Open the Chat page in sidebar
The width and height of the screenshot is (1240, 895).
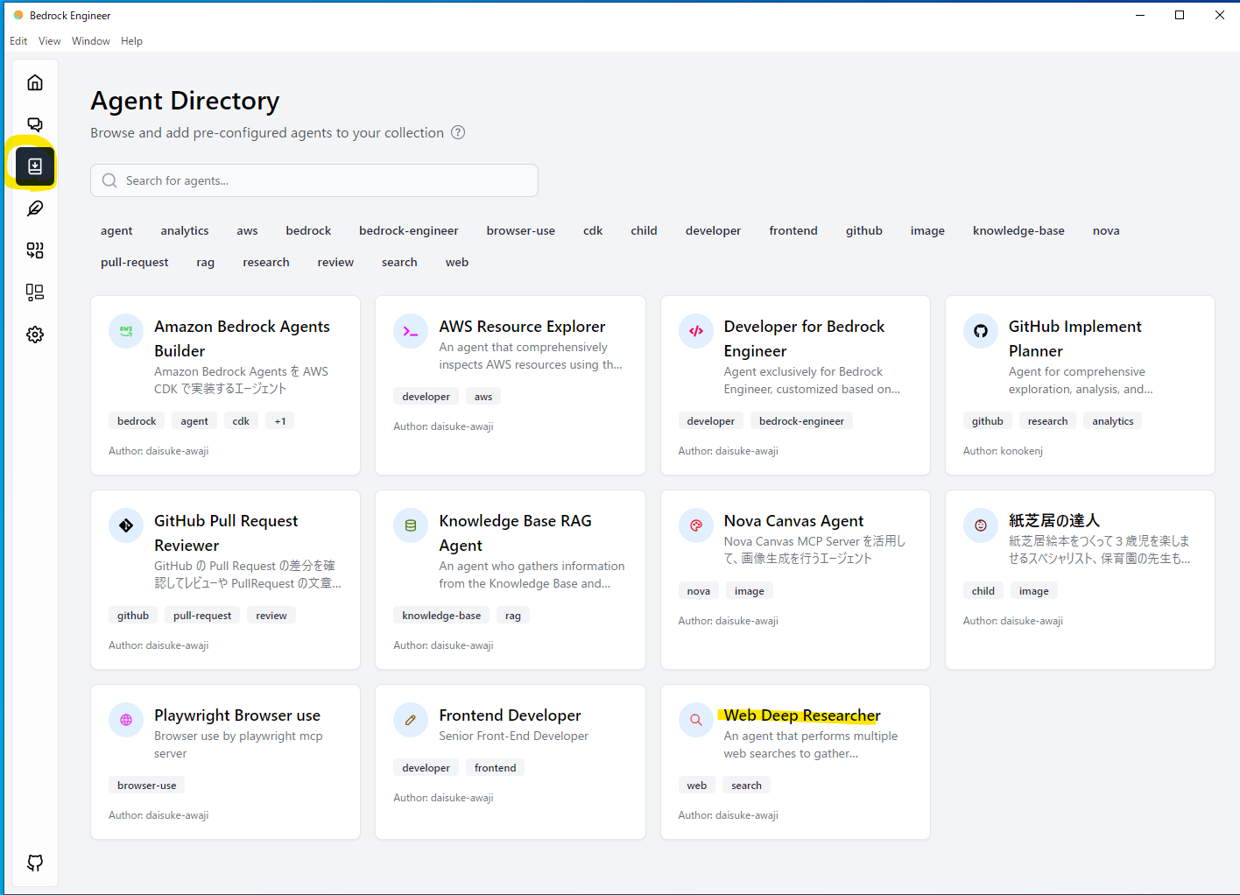(x=35, y=124)
